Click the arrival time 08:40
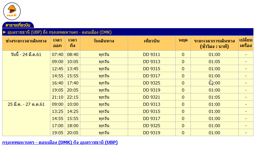Viewport: 255px width, 146px height. click(x=73, y=54)
